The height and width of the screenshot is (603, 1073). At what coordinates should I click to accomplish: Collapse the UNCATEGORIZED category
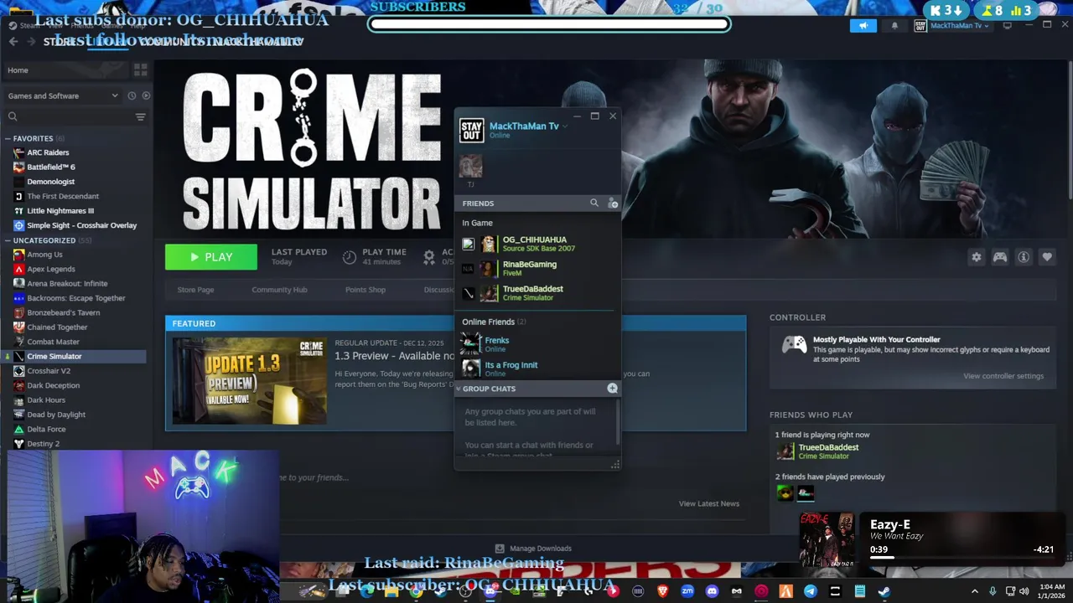[7, 240]
